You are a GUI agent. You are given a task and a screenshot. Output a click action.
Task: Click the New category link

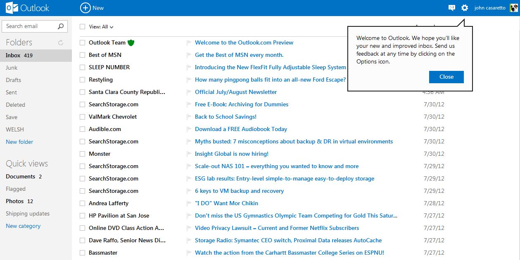click(23, 226)
